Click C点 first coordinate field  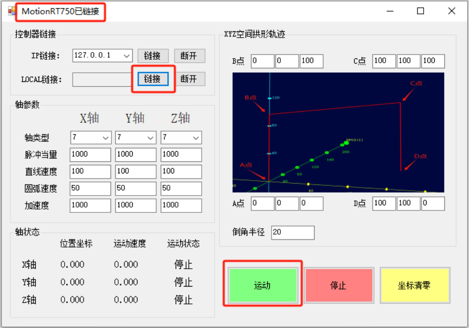click(385, 61)
